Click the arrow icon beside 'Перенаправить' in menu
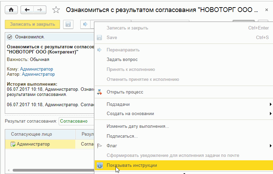Viewport: 273px width, 174px height. [x=99, y=50]
